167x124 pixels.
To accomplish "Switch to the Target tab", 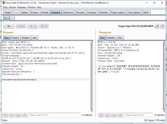I will 7,13.
